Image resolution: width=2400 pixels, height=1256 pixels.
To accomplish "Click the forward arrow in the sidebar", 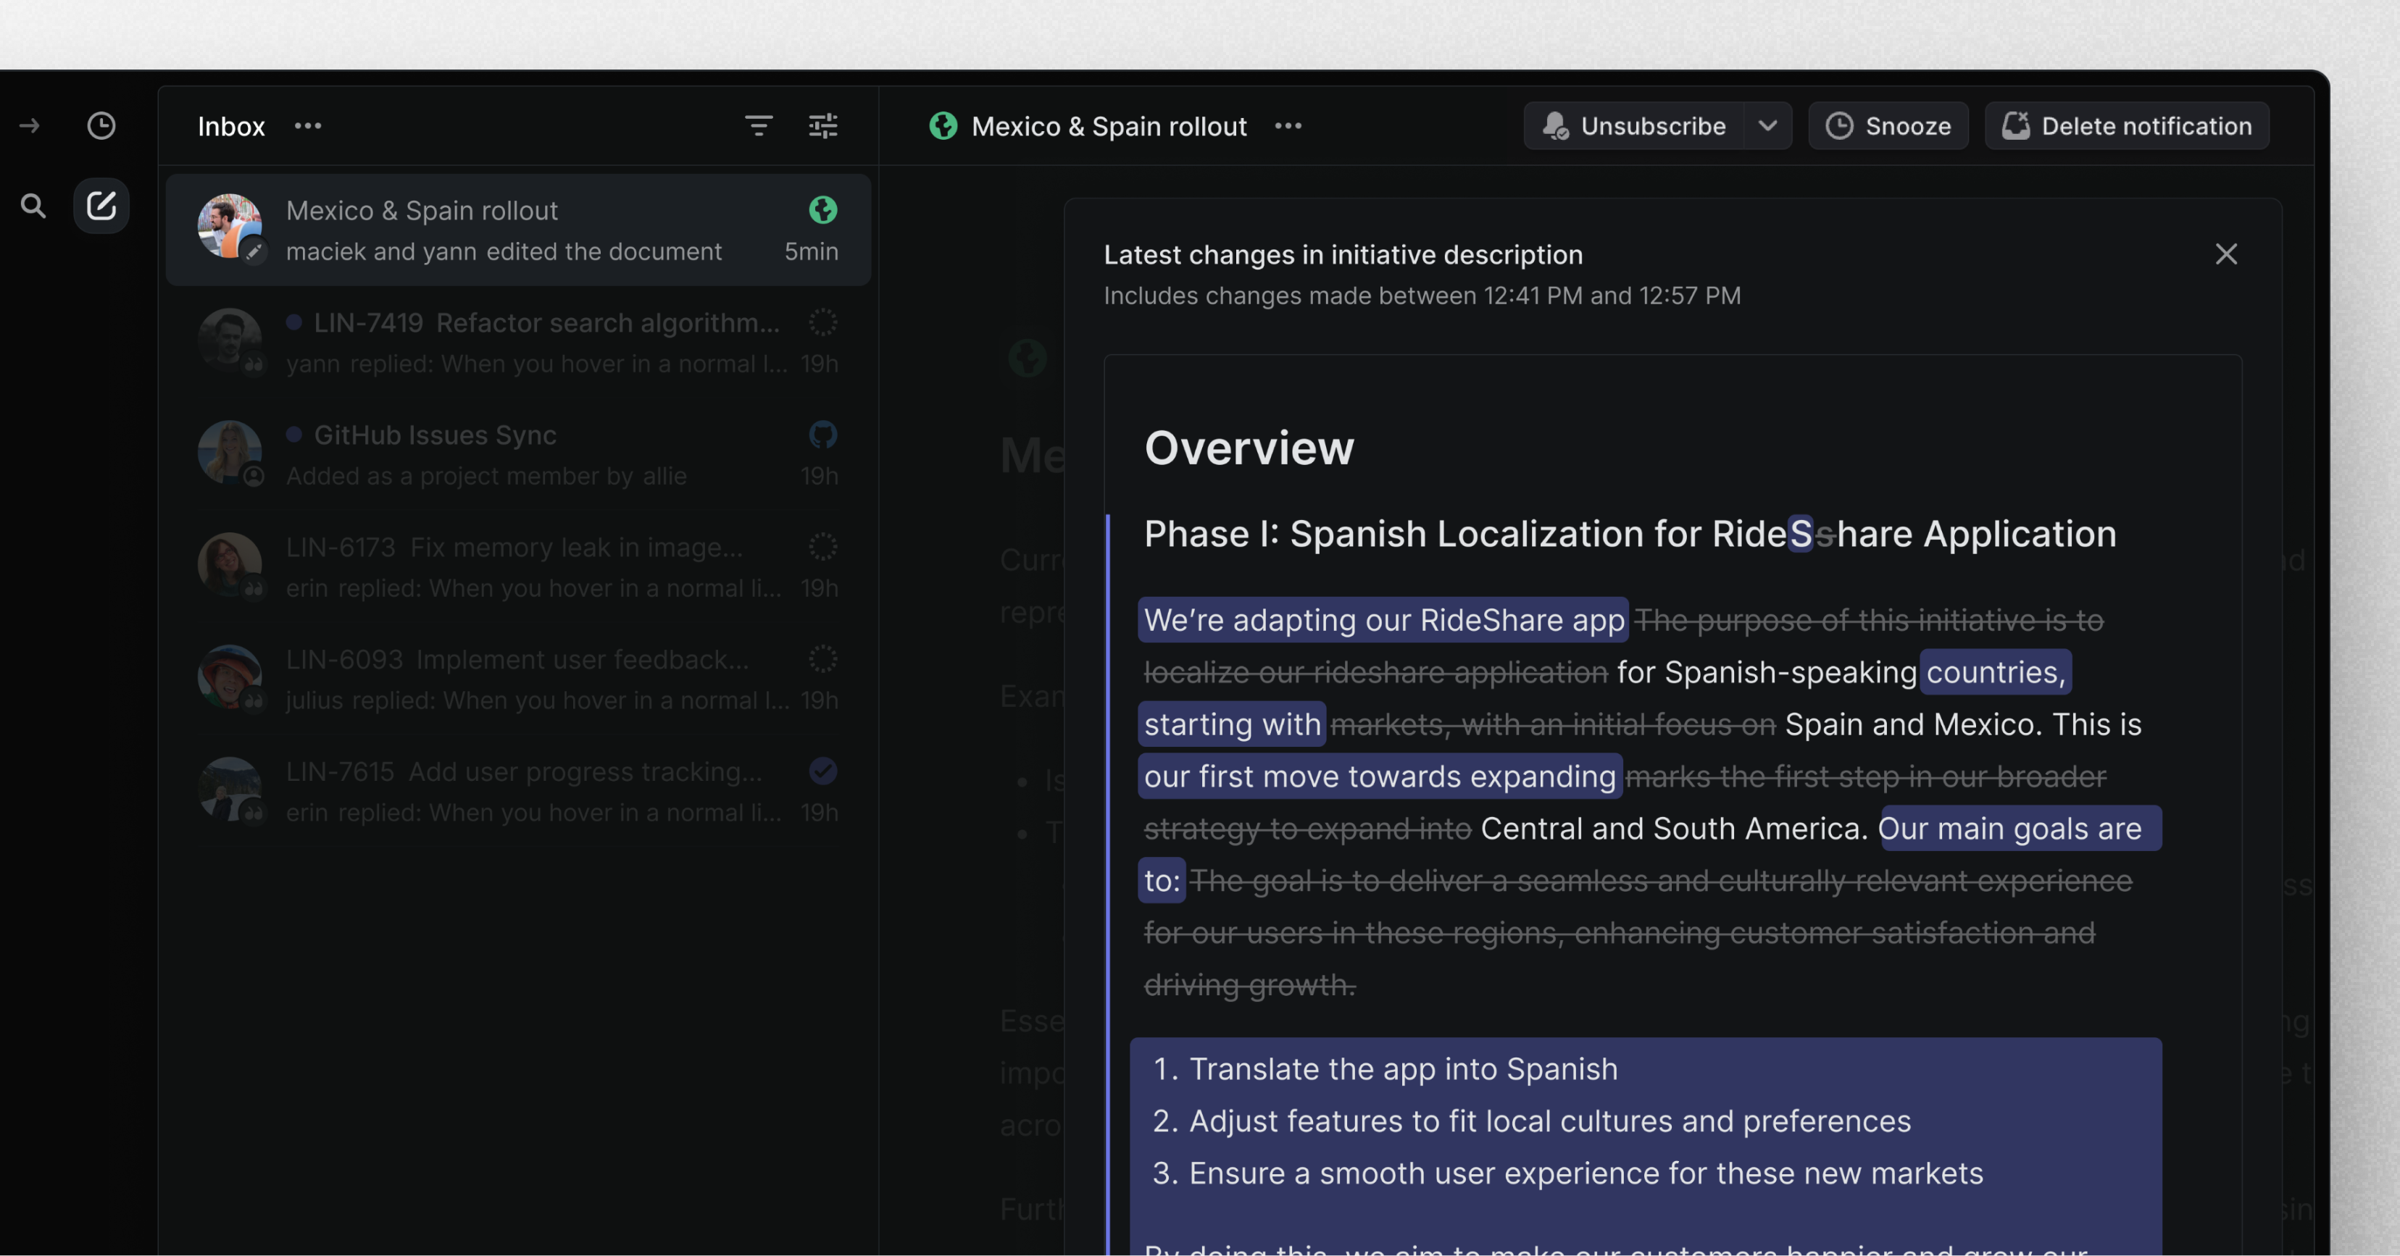I will (30, 126).
